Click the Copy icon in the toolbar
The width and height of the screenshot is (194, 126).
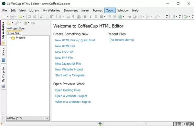pos(47,16)
